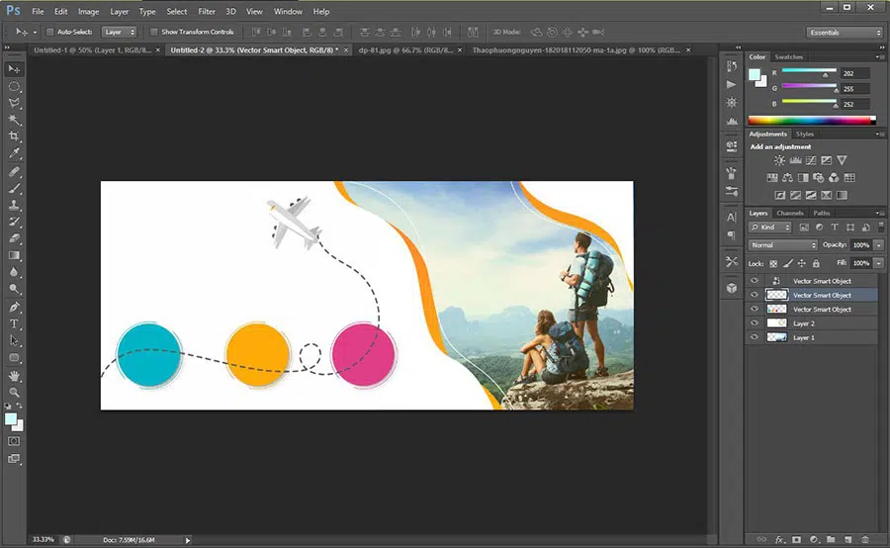Select the Horizontal Type tool
890x548 pixels.
tap(14, 323)
